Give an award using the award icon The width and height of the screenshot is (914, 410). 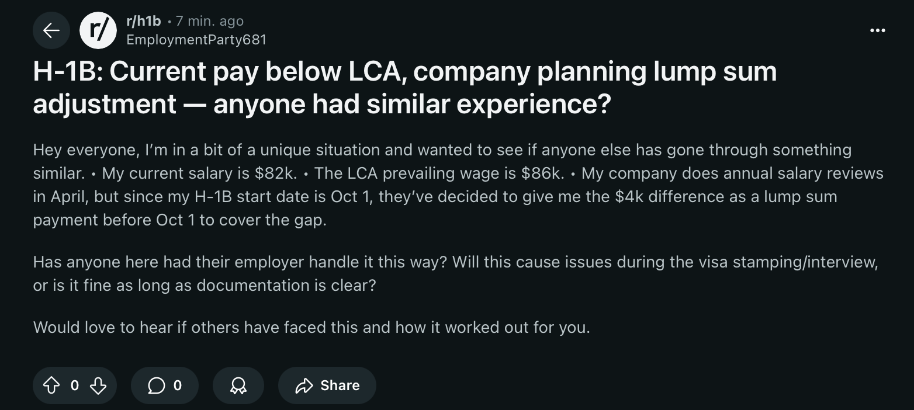[x=238, y=385]
